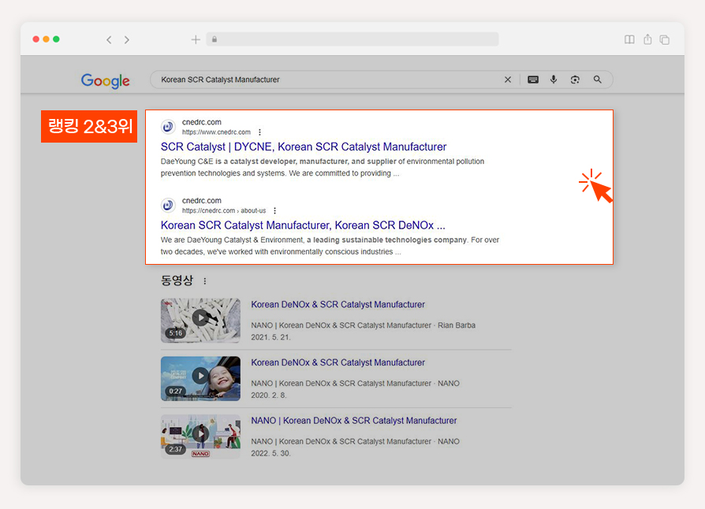
Task: Open the on-screen keyboard icon
Action: point(533,80)
